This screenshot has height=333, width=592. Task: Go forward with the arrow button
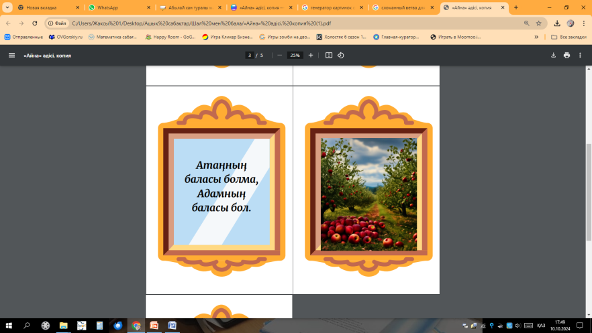21,23
